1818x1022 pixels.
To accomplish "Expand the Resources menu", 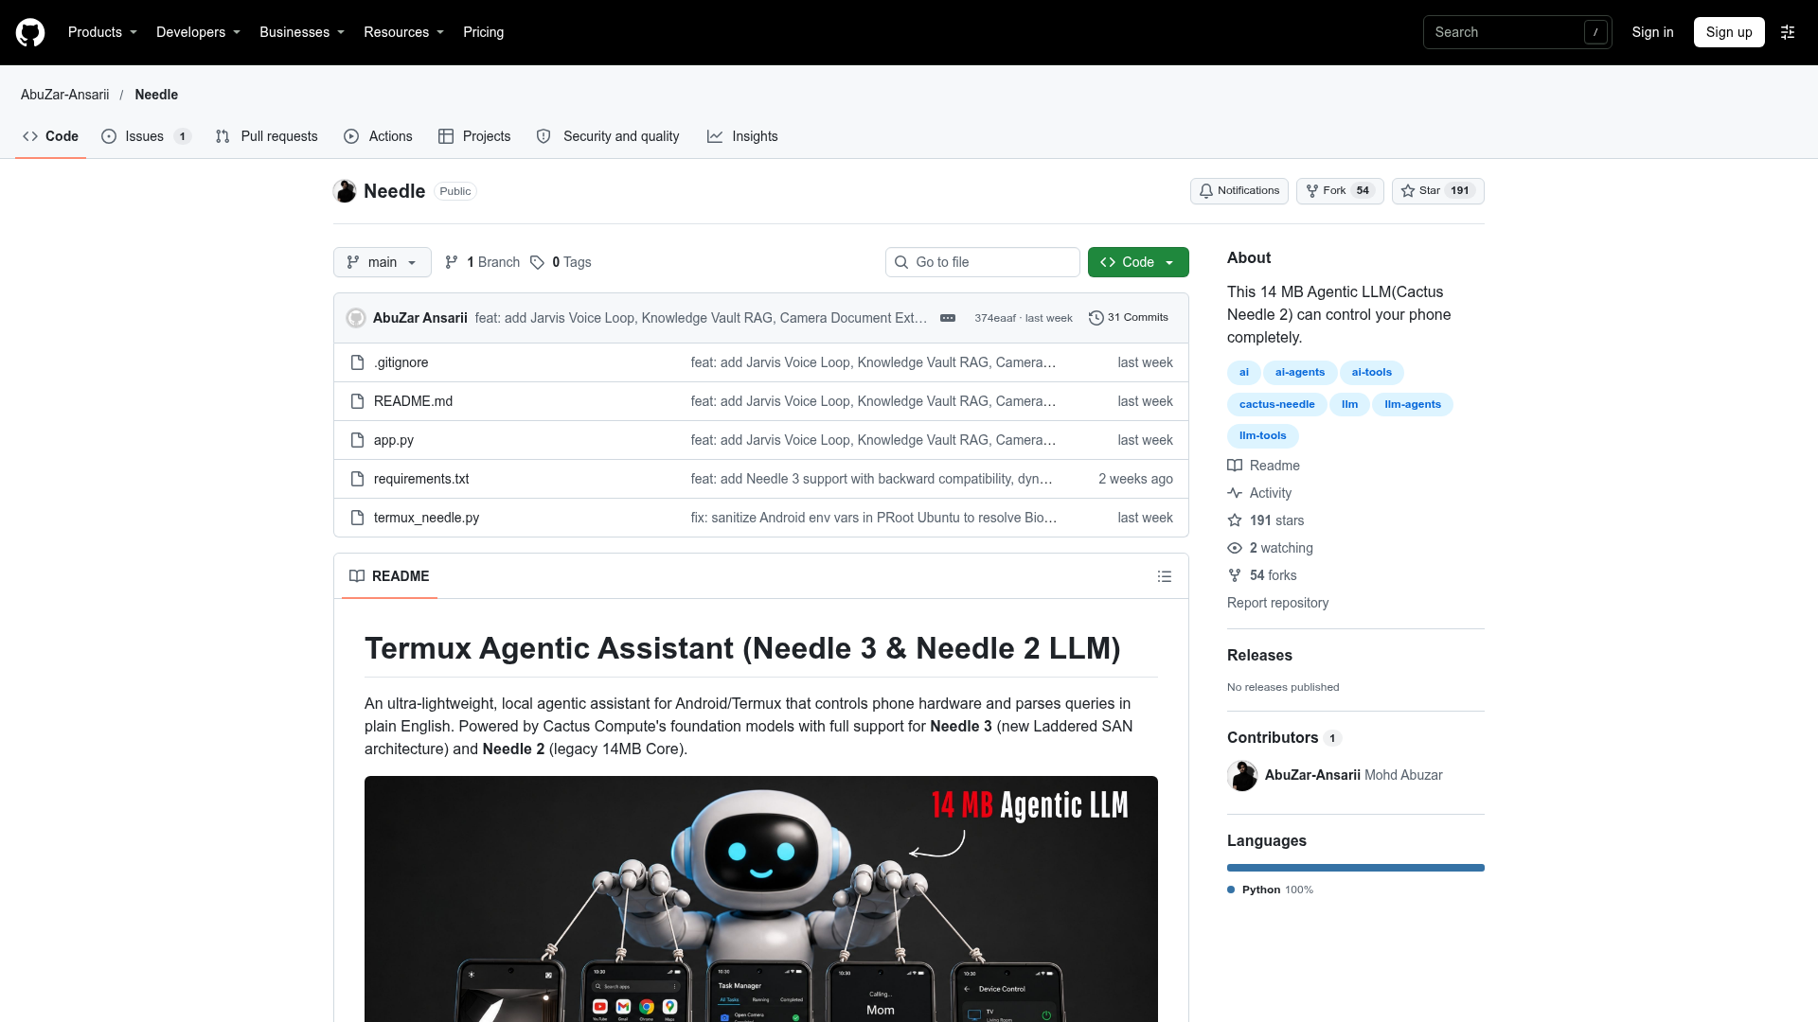I will click(x=403, y=32).
